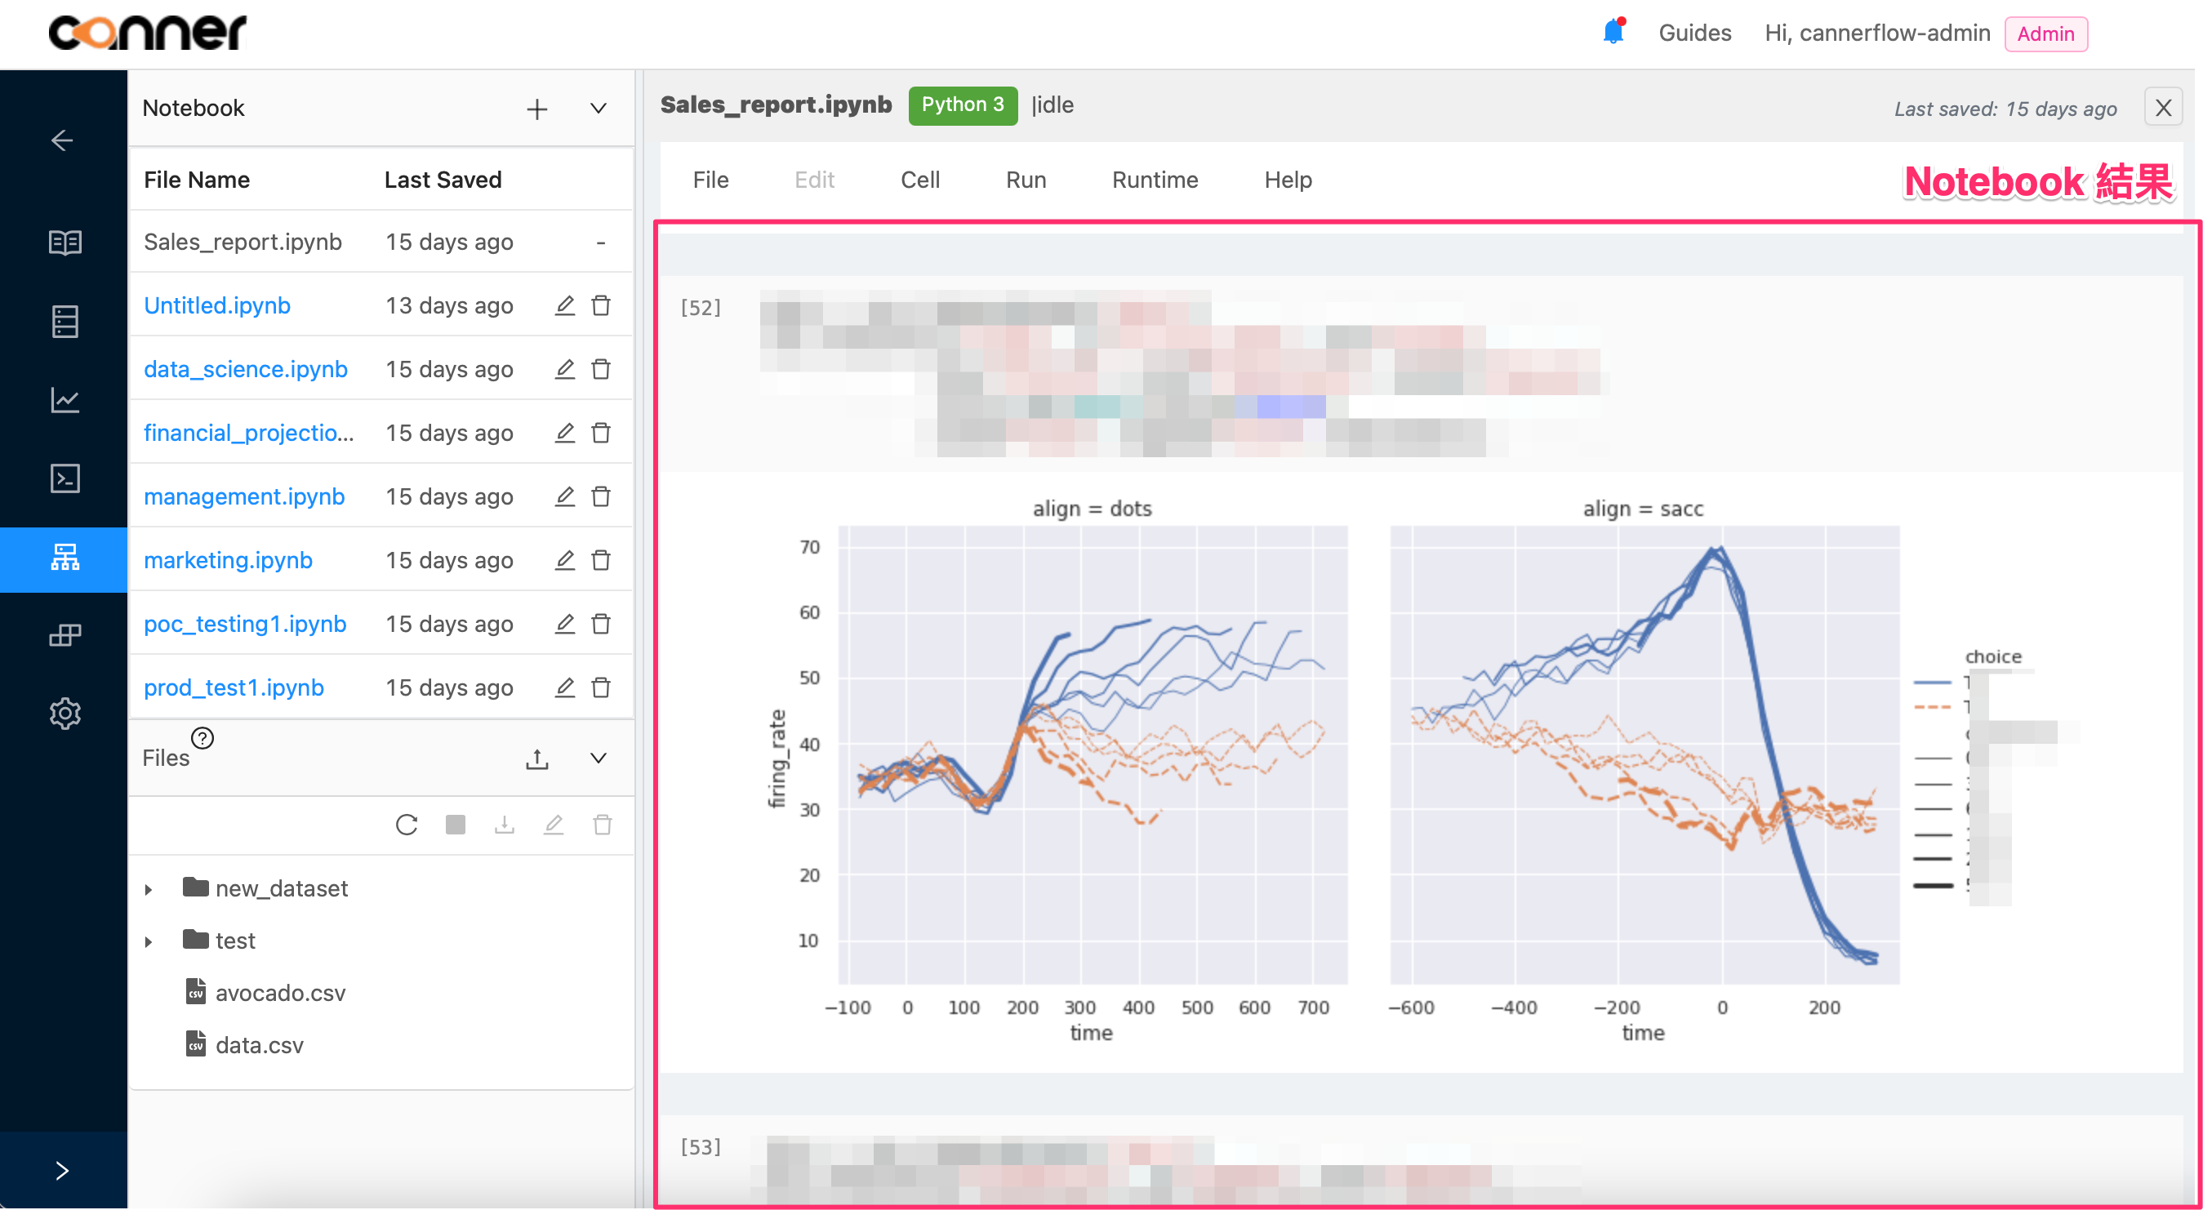Click the Guides link in header
2203x1210 pixels.
coord(1694,33)
